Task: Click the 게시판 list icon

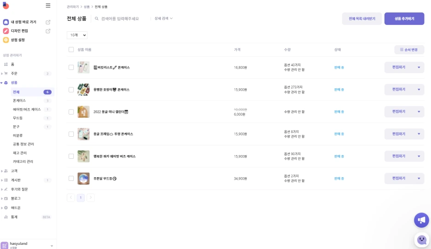Action: 6,180
